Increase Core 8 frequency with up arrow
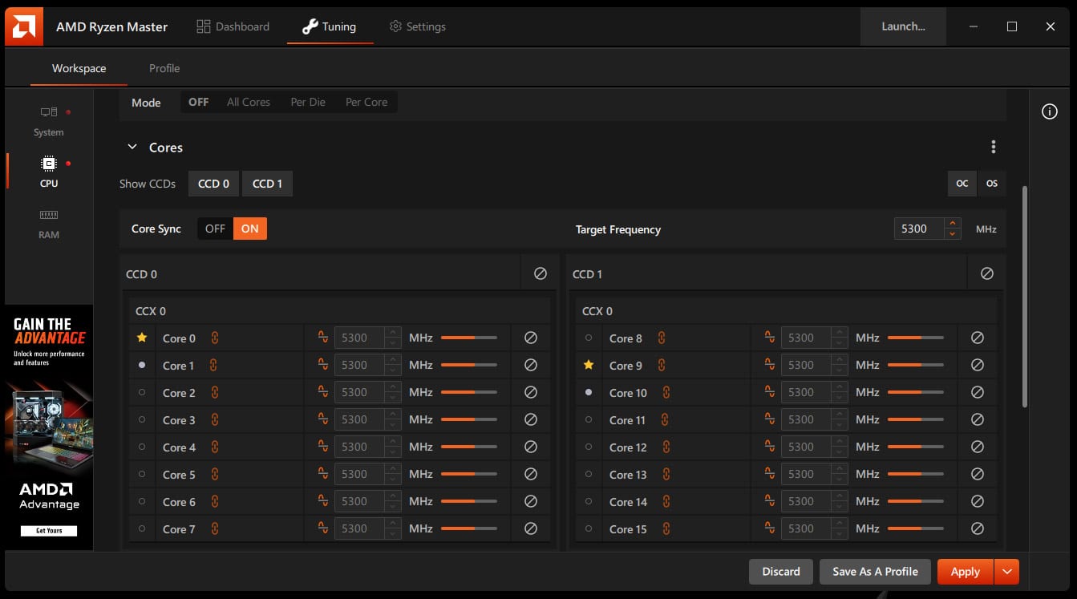This screenshot has width=1077, height=599. pos(839,333)
